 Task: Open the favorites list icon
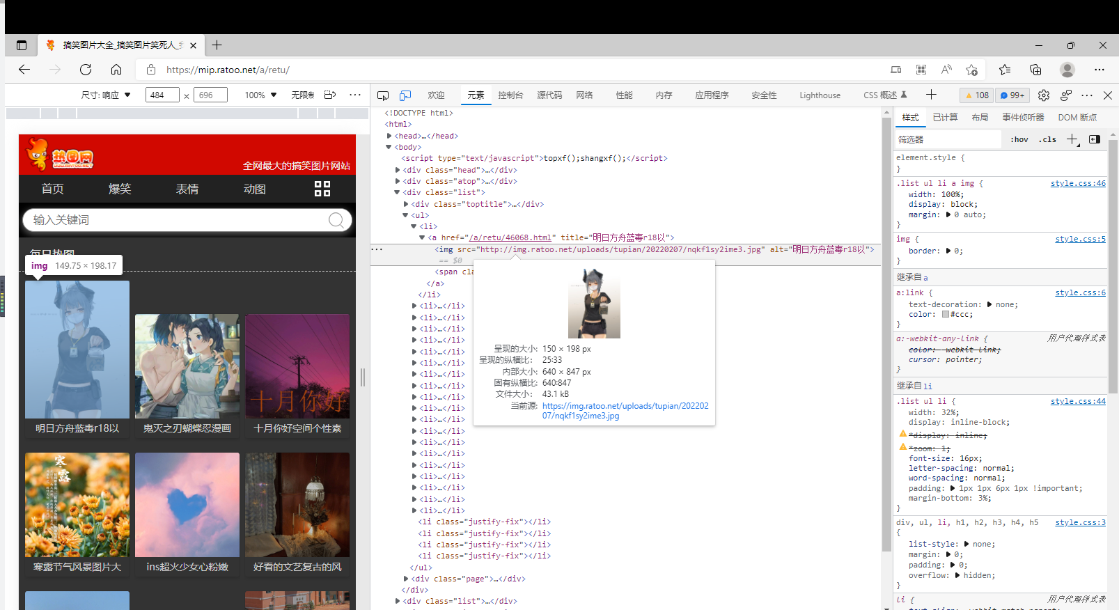pyautogui.click(x=1005, y=70)
